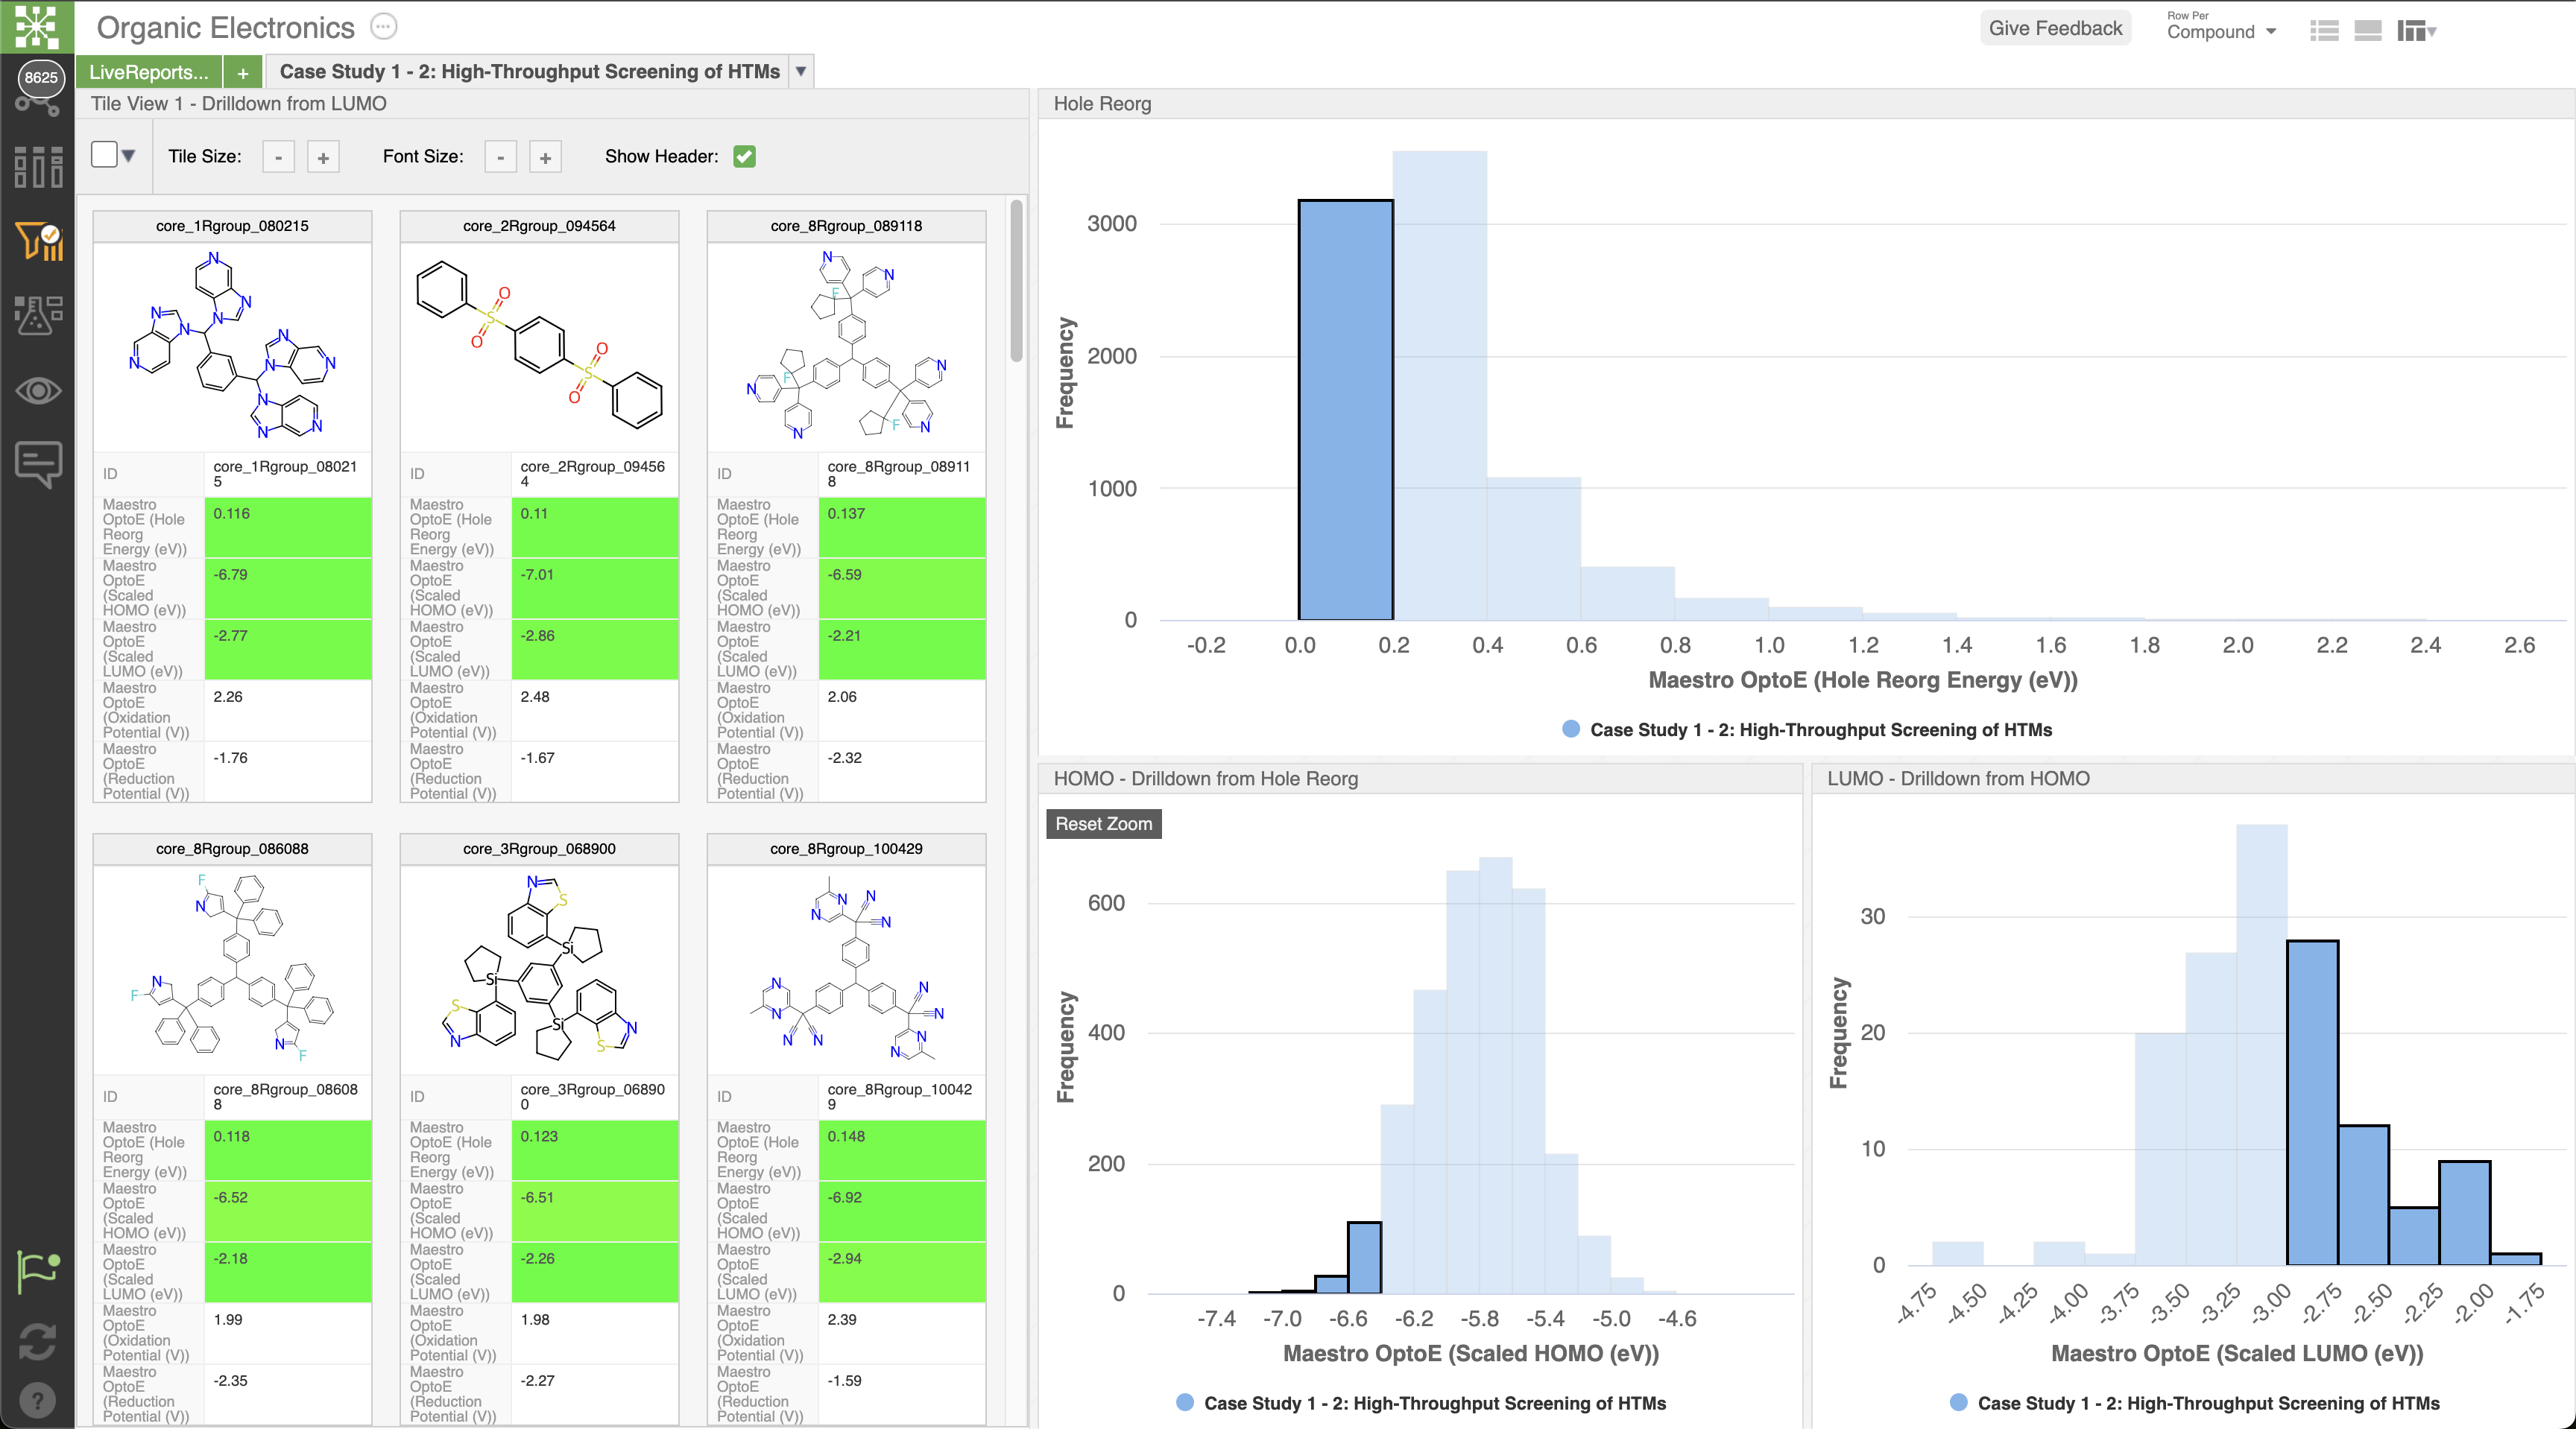Click the refresh arrows icon in sidebar

(x=38, y=1341)
